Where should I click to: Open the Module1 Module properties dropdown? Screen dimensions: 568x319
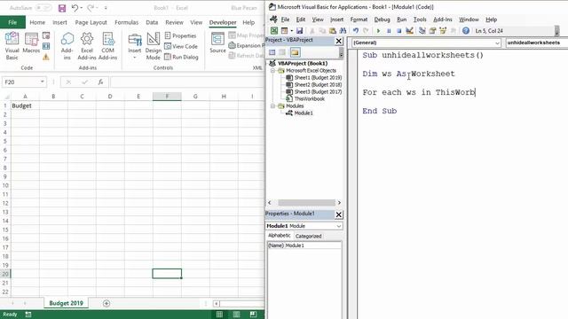(339, 226)
